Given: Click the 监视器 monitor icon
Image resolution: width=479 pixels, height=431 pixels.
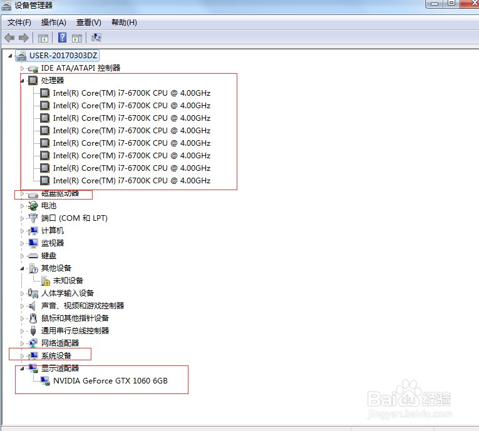Looking at the screenshot, I should [x=33, y=243].
